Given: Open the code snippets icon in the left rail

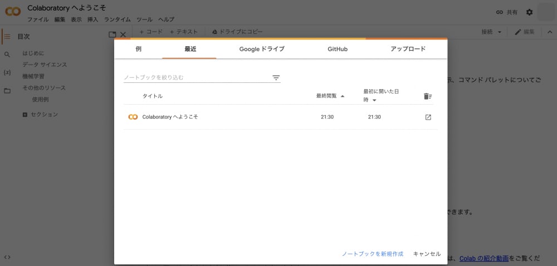Looking at the screenshot, I should [7, 257].
